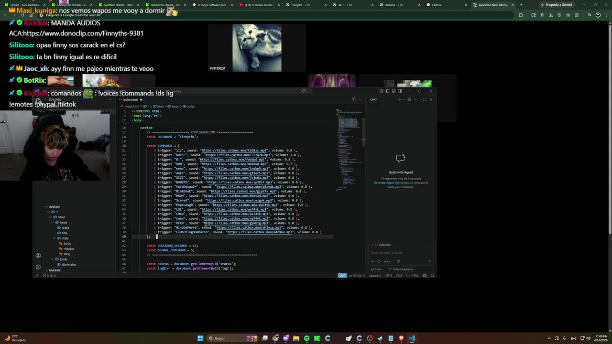Image resolution: width=612 pixels, height=344 pixels.
Task: Open Windows Start button on taskbar
Action: (200, 338)
